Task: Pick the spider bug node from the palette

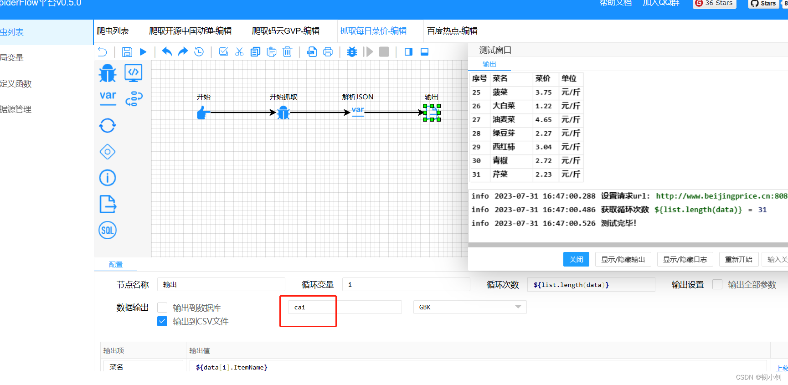Action: click(108, 73)
